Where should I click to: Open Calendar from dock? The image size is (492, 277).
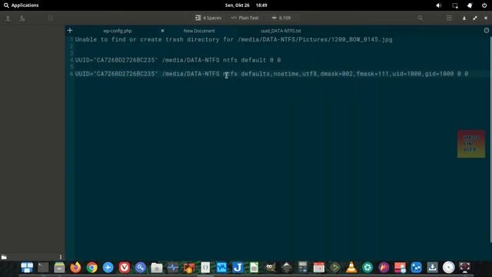(x=319, y=268)
